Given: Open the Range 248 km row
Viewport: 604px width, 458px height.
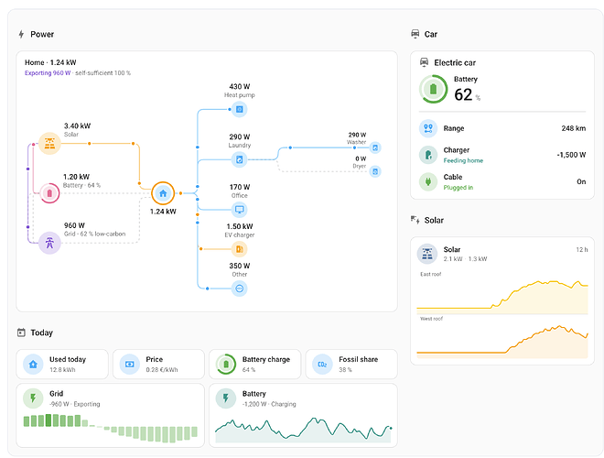Looking at the screenshot, I should [x=502, y=128].
